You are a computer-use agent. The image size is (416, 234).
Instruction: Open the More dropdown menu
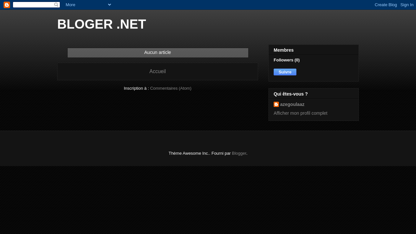click(x=88, y=5)
